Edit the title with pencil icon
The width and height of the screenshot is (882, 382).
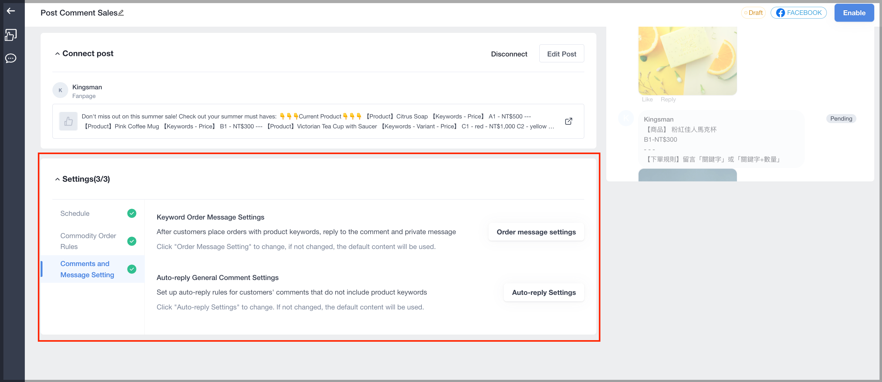point(121,13)
